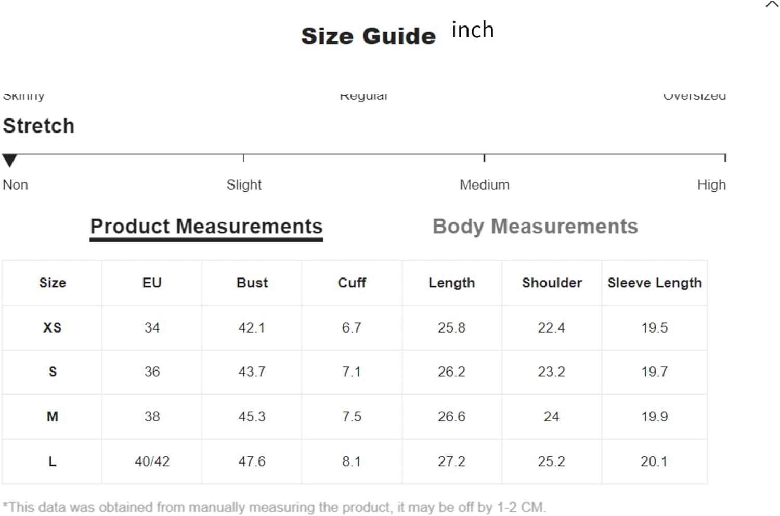Viewport: 780px width, 516px height.
Task: Click the Length value 26.6 cell
Action: pyautogui.click(x=451, y=417)
